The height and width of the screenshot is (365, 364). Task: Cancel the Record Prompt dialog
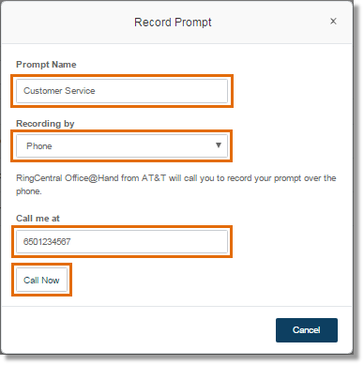(x=307, y=330)
